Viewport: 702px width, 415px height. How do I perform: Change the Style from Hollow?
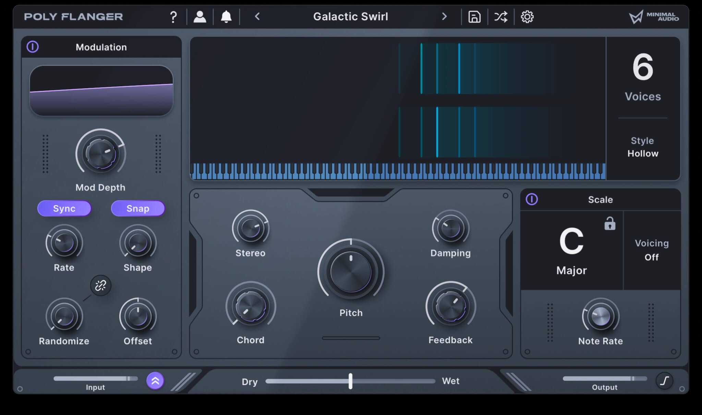coord(643,153)
